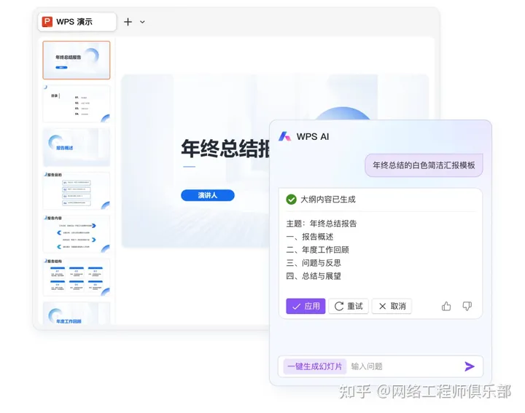Click the WPS AI panel title

click(313, 136)
